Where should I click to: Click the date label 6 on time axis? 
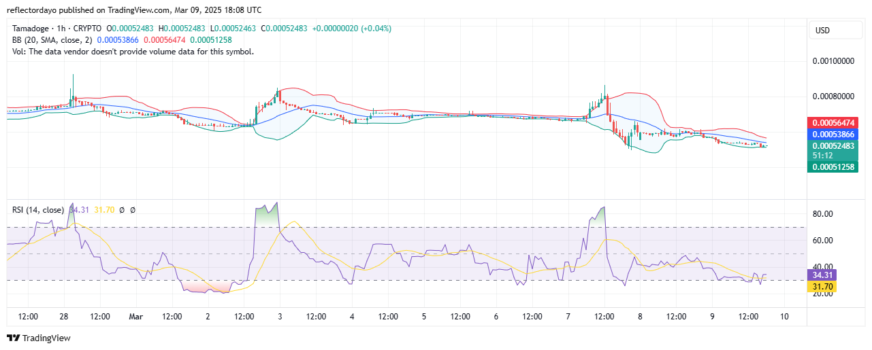496,317
